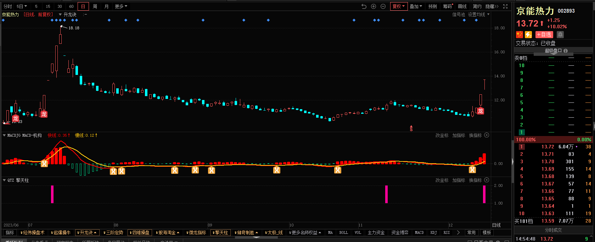Click the info icon next to 超级盘口
This screenshot has height=242, width=595.
pos(566,51)
